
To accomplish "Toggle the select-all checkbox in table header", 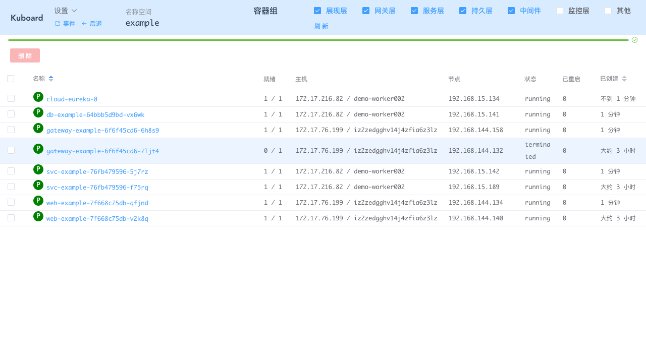I will (x=11, y=79).
